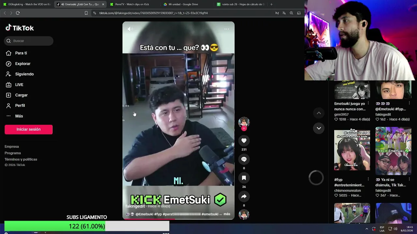Close the Emetsuki TikTok browser tab
417x234 pixels.
coord(103,4)
